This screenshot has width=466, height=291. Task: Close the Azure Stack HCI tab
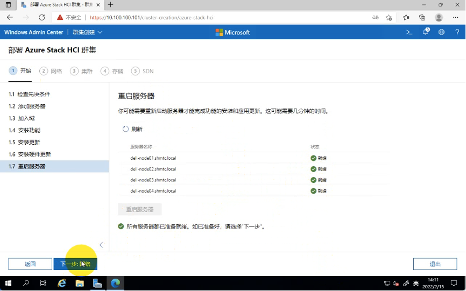(x=99, y=5)
